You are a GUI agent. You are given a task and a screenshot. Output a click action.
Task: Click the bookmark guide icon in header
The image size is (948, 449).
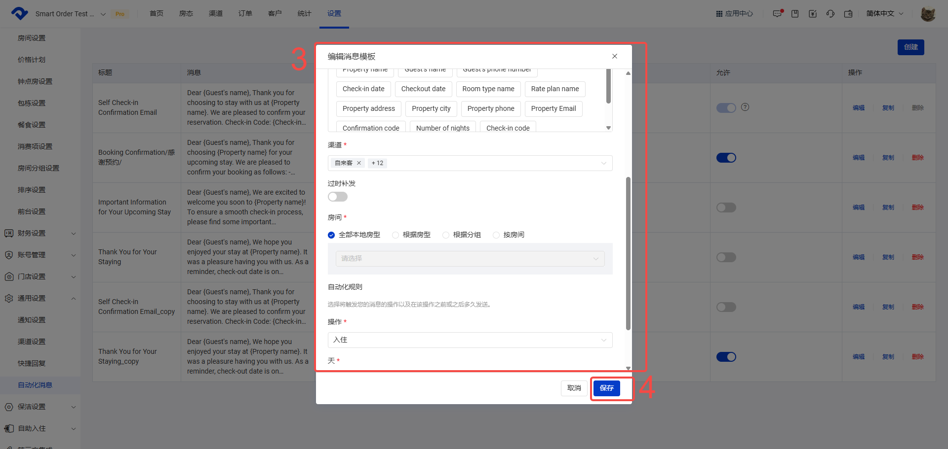click(x=795, y=14)
